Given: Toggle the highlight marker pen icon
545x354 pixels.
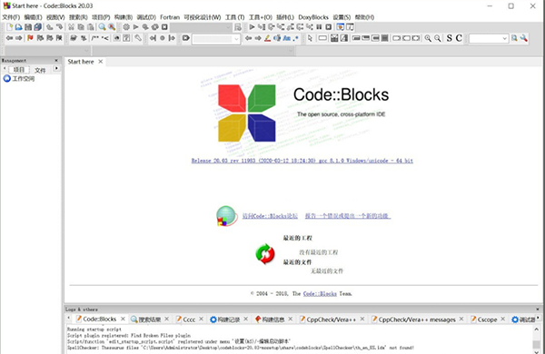Looking at the screenshot, I should click(267, 38).
